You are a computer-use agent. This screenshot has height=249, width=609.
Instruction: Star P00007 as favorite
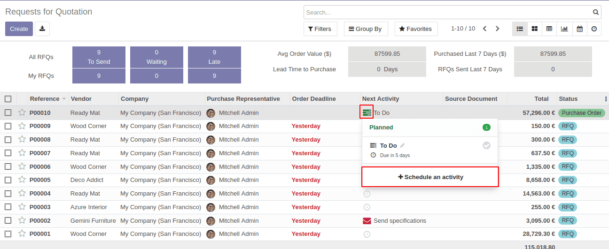pos(22,153)
